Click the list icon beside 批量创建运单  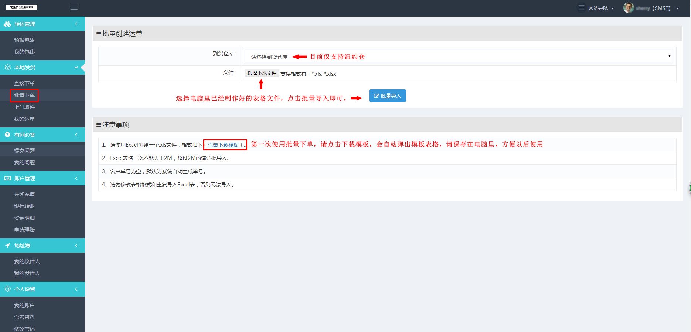(x=98, y=34)
